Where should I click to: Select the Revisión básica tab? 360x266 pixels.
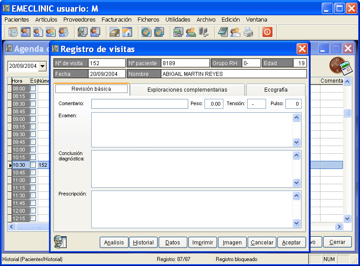point(91,89)
